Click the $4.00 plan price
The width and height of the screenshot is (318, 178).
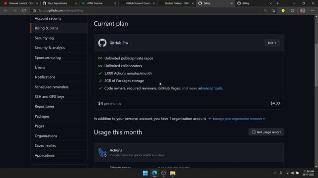click(275, 103)
